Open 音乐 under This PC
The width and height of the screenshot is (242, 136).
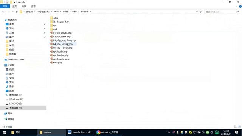pyautogui.click(x=10, y=87)
